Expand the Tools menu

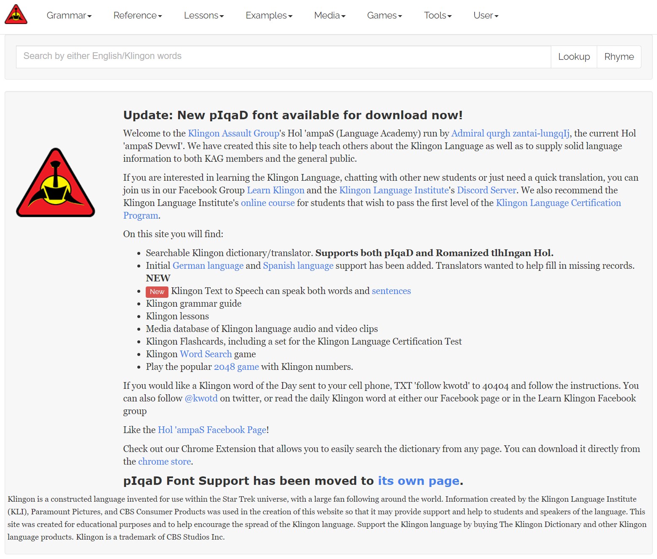[x=438, y=16]
